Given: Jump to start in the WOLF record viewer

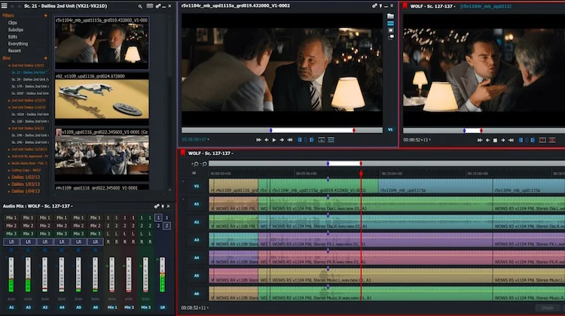Looking at the screenshot, I should click(x=480, y=140).
